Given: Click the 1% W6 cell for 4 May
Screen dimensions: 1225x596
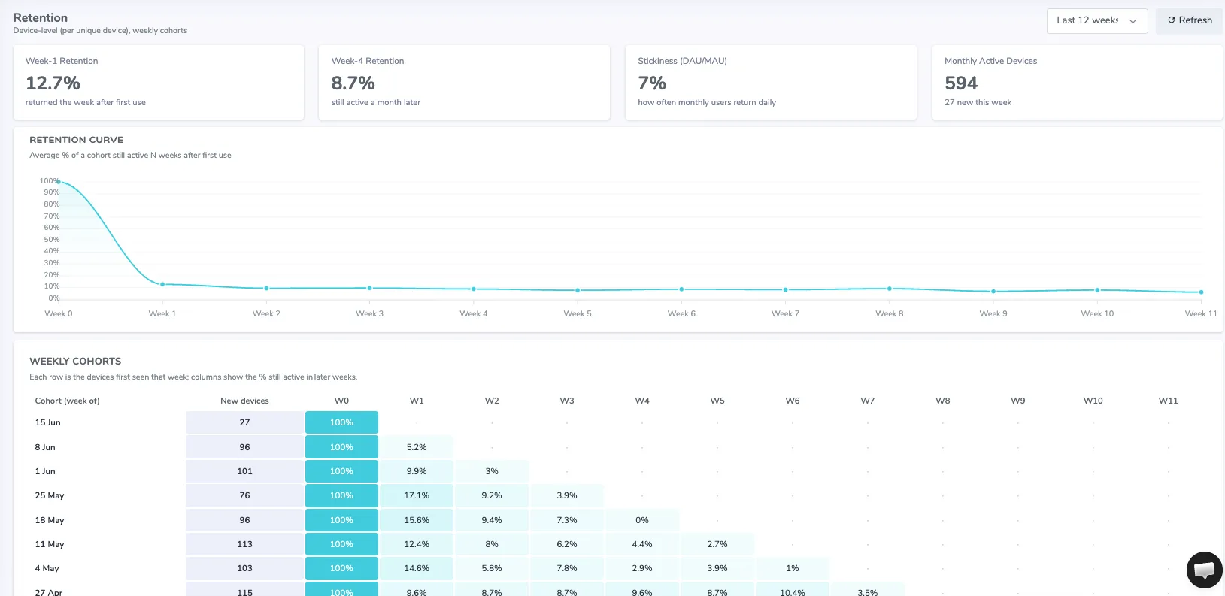Looking at the screenshot, I should pyautogui.click(x=793, y=568).
